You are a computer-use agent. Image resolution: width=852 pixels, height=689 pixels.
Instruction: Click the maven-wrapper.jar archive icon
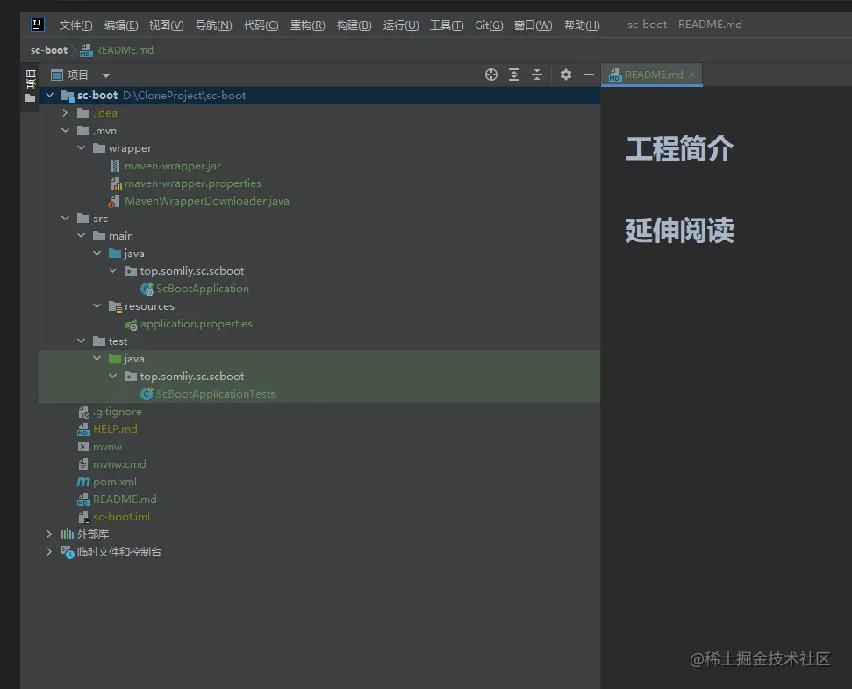[x=115, y=166]
